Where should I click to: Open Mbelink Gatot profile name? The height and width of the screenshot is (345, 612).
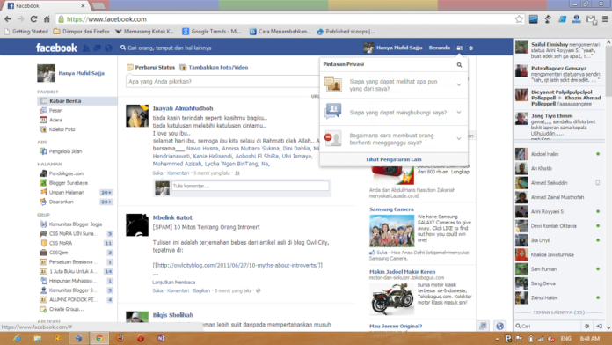[172, 217]
